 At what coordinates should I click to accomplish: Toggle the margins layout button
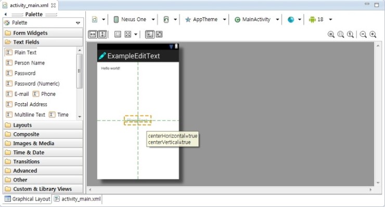[118, 34]
